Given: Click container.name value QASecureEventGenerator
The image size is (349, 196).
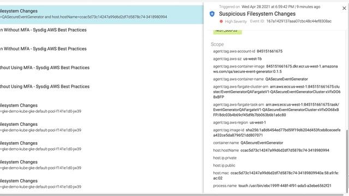Looking at the screenshot, I should 262,143.
